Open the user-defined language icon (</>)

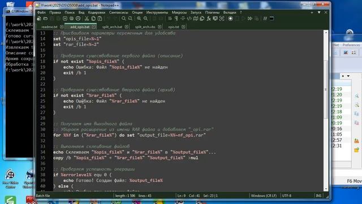click(x=189, y=19)
